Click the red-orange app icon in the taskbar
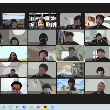This screenshot has height=110, width=110. pyautogui.click(x=38, y=107)
